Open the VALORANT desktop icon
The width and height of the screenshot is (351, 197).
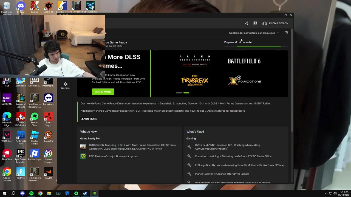[x=7, y=137]
